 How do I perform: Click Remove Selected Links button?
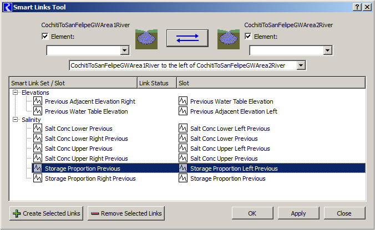click(126, 213)
